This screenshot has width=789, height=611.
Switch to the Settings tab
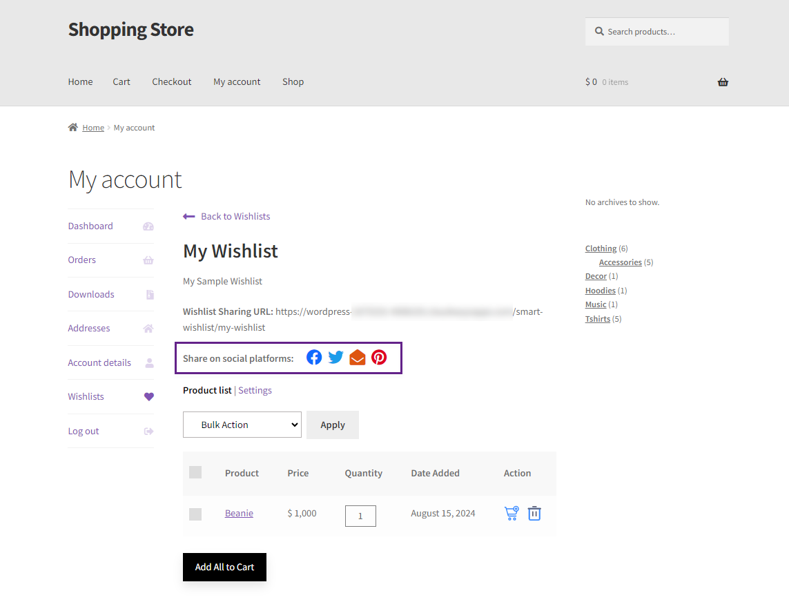(x=255, y=391)
